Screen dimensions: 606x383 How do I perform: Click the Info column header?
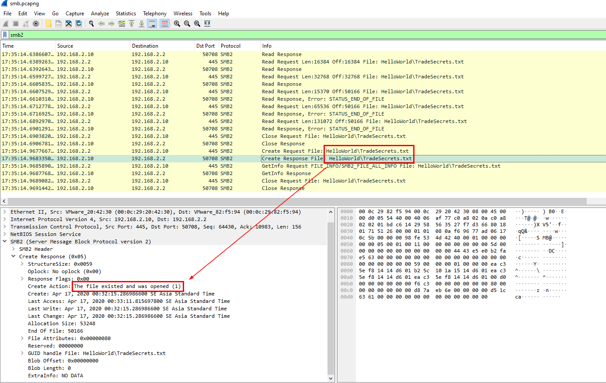pyautogui.click(x=267, y=46)
